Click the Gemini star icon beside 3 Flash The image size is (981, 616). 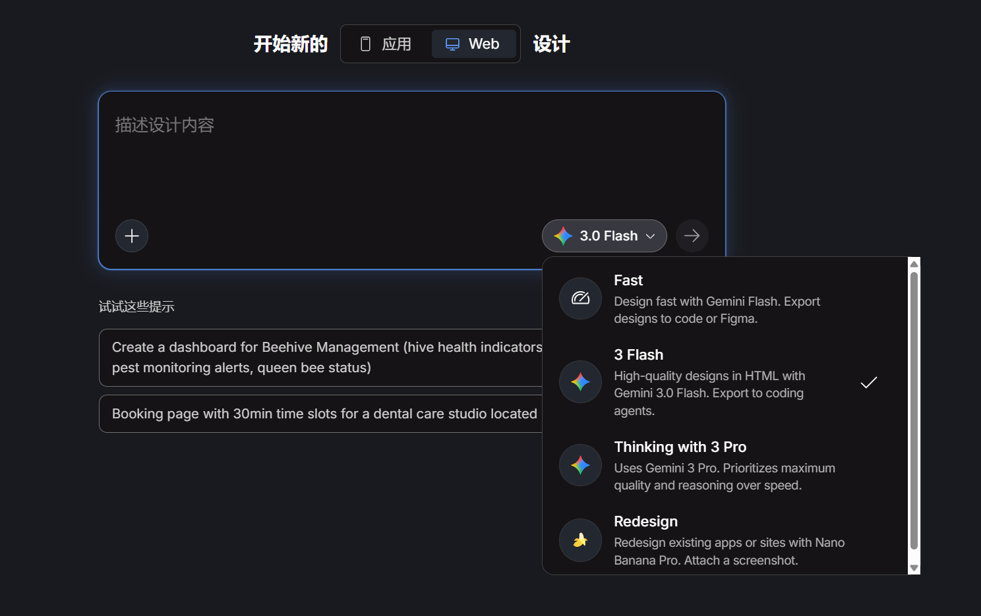click(x=580, y=382)
